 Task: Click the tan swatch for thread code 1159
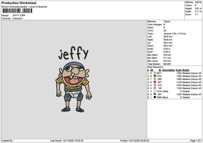(155, 88)
